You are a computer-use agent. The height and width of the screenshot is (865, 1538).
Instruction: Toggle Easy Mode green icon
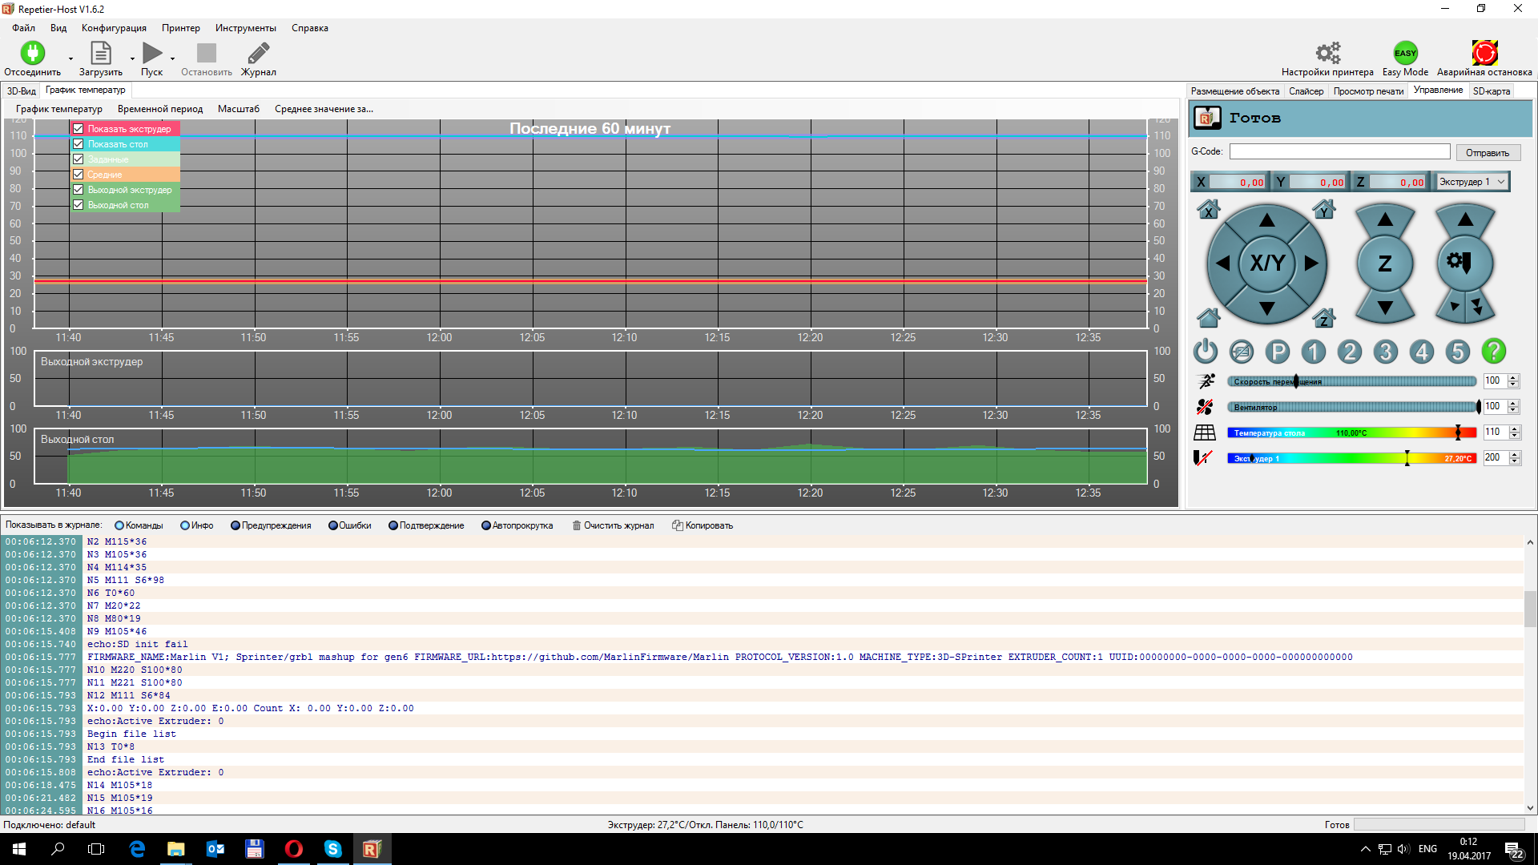[x=1405, y=54]
